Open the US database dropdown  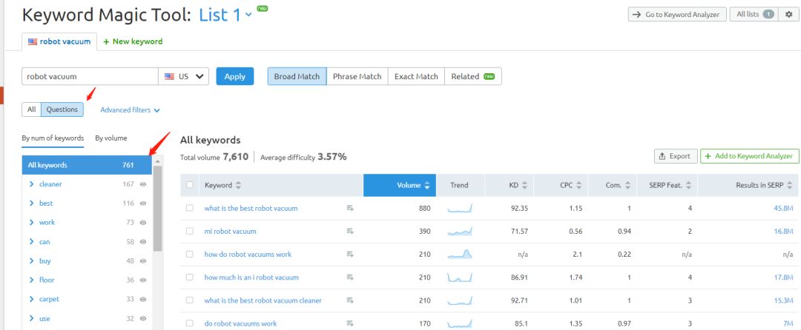184,76
